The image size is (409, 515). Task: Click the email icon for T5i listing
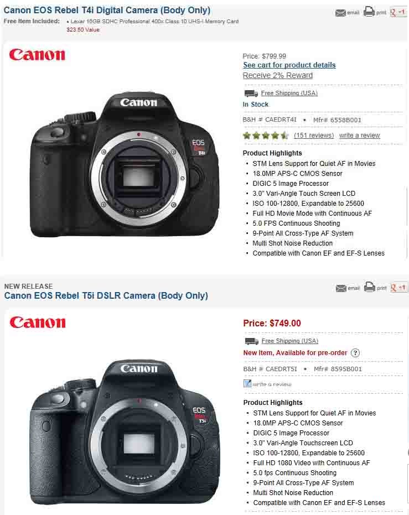[x=341, y=288]
